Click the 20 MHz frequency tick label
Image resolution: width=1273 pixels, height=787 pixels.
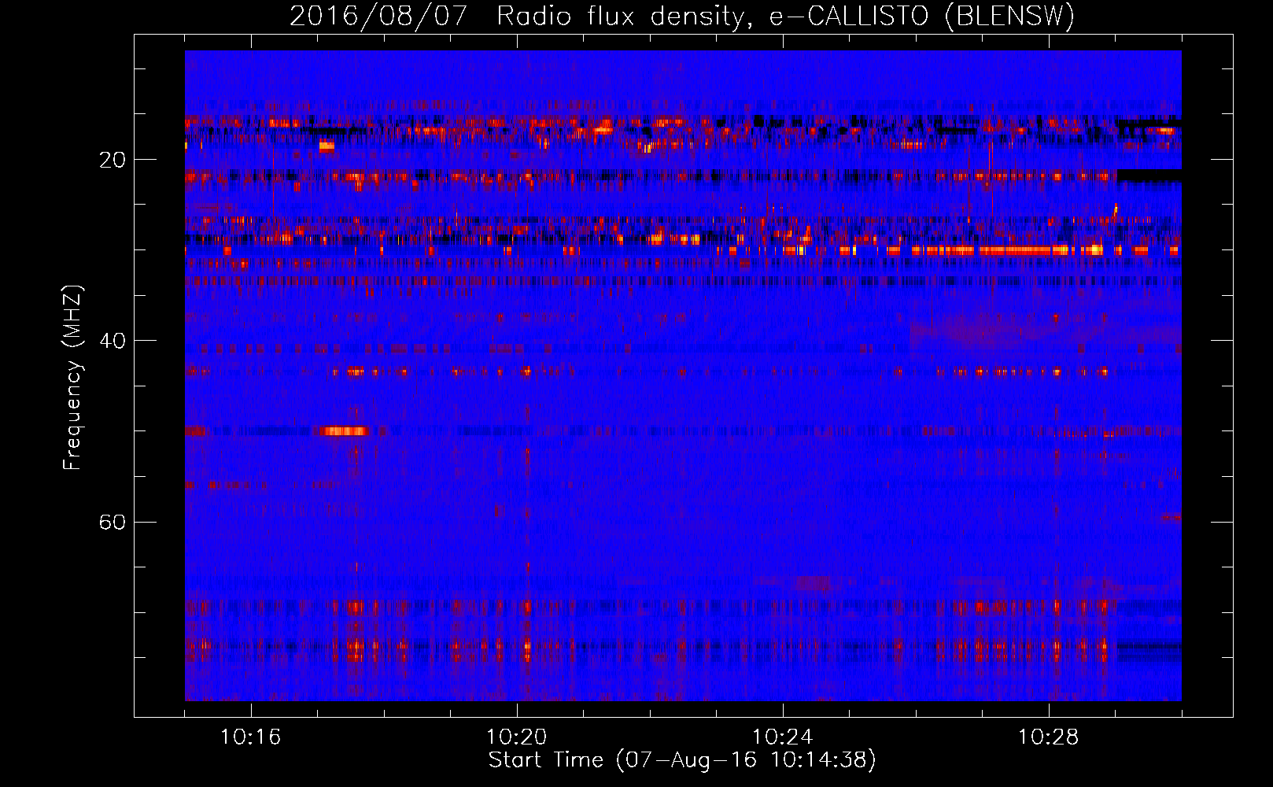[x=113, y=160]
